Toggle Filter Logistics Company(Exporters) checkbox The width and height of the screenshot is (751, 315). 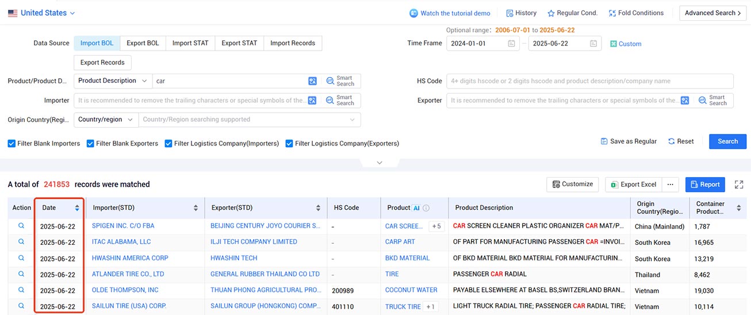(x=289, y=144)
